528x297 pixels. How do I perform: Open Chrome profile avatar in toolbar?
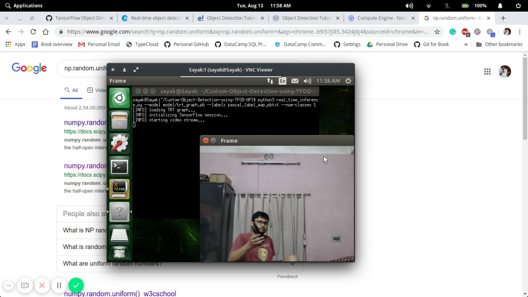(x=507, y=32)
